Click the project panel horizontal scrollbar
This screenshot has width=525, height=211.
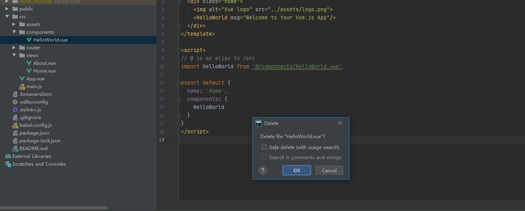(53, 208)
